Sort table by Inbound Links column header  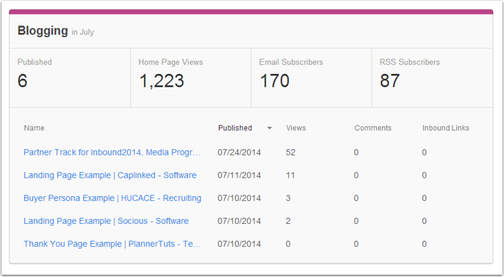445,128
